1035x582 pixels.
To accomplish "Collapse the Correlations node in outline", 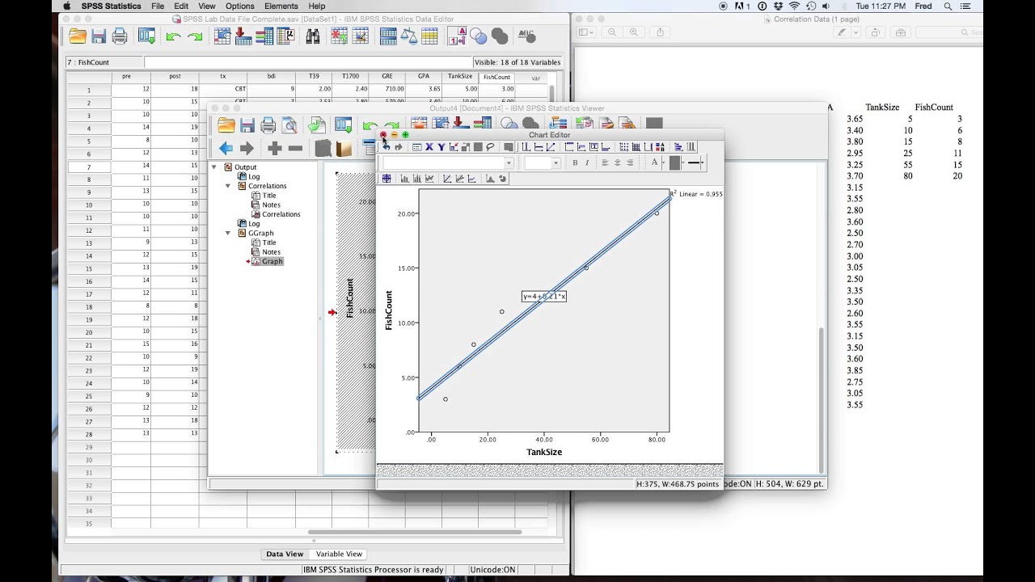I will pos(228,186).
